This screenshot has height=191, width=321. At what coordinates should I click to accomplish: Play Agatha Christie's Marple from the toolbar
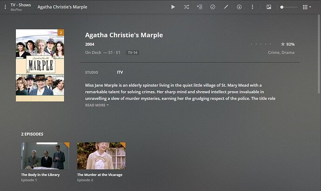173,7
